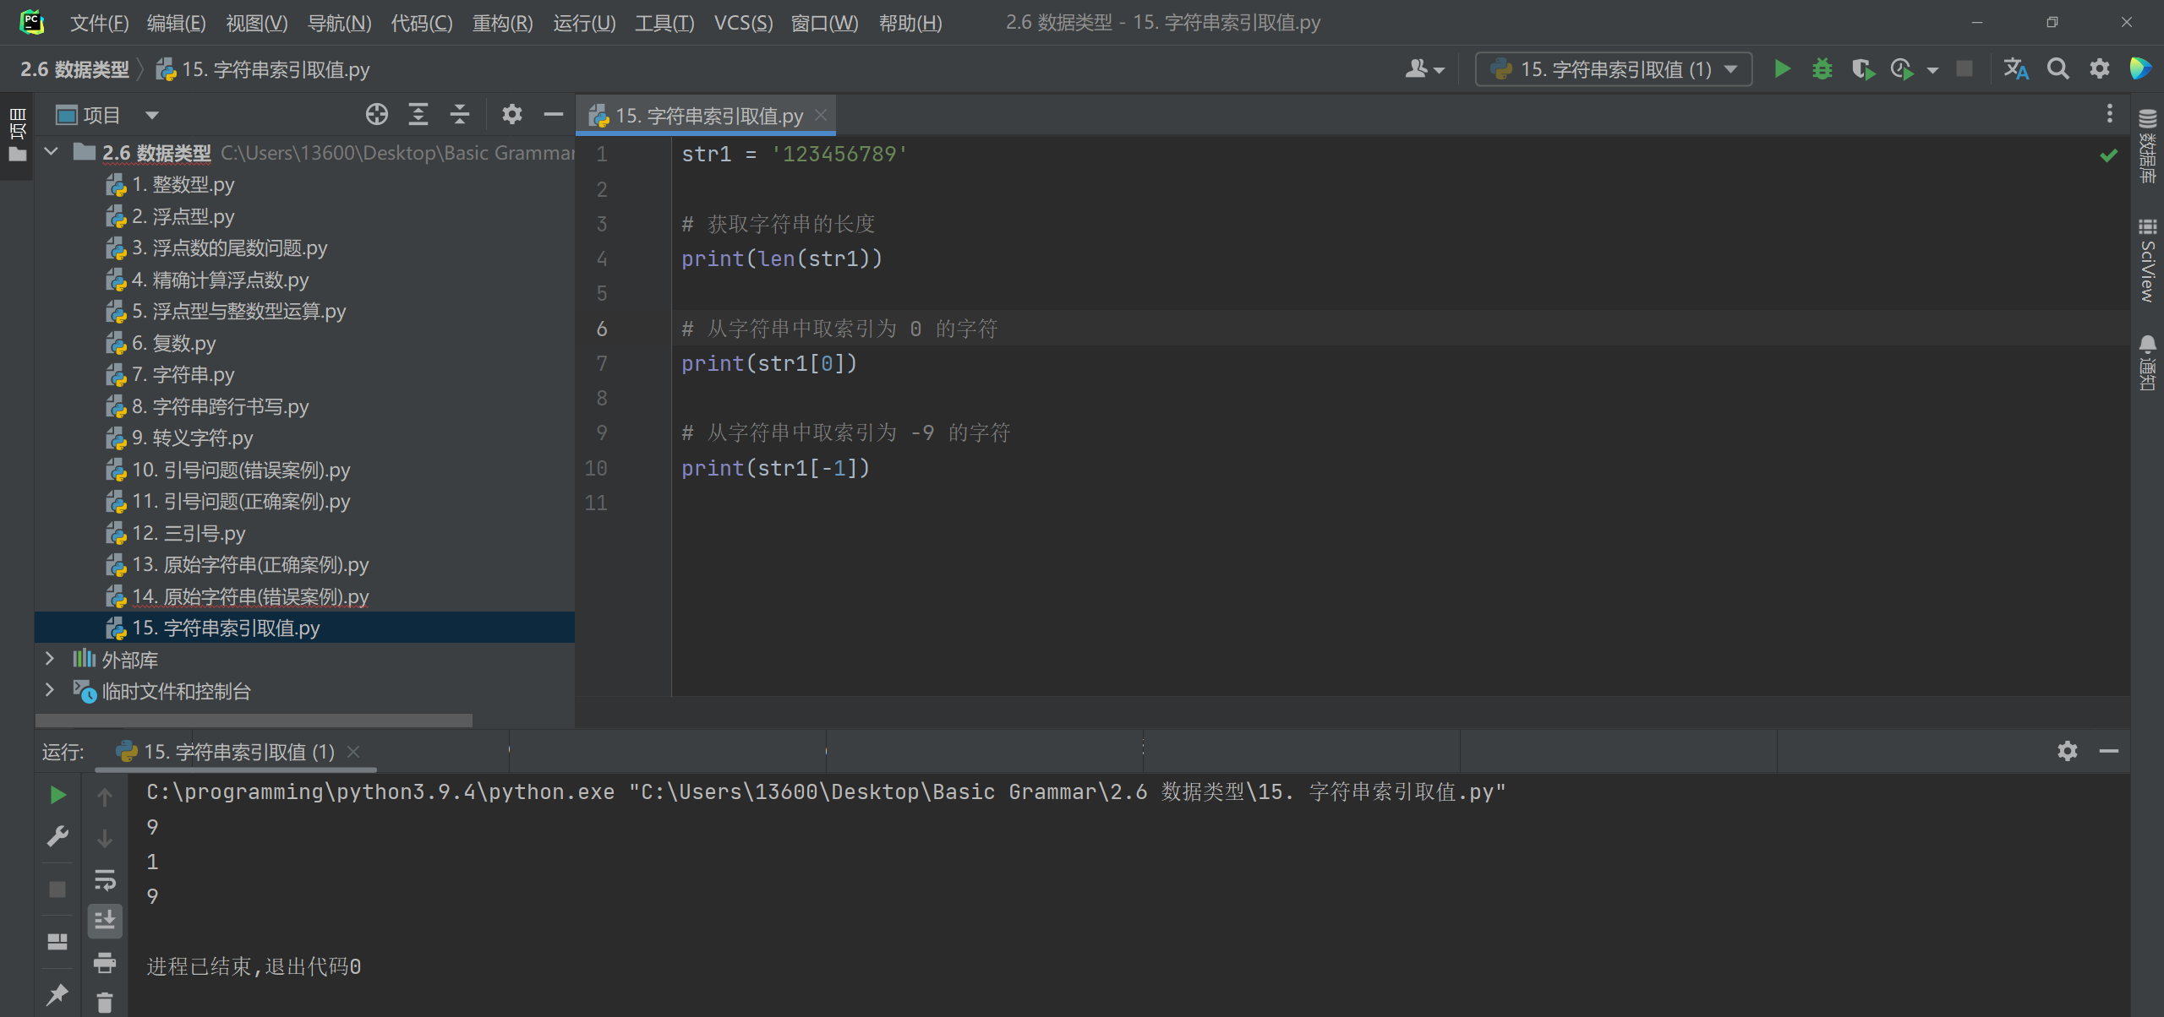Open the editor tab options three-dot menu
Screen dimensions: 2164x1017
click(2110, 114)
